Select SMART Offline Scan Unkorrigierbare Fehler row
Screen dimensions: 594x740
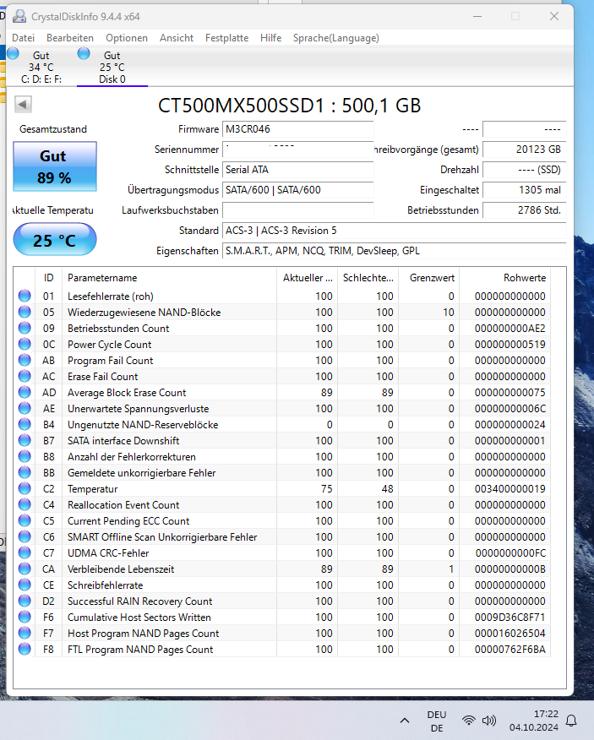[x=282, y=537]
